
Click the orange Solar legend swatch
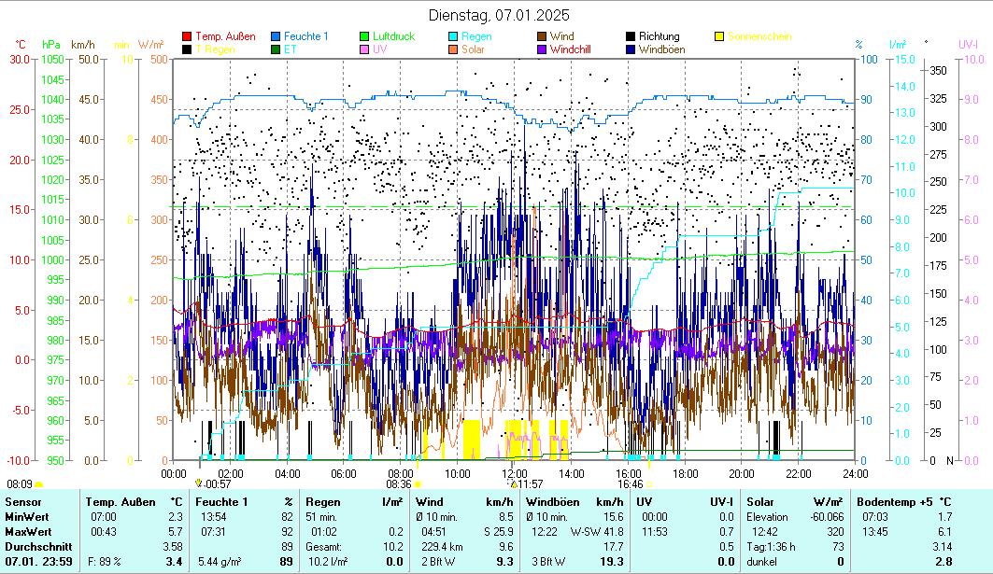tap(453, 49)
